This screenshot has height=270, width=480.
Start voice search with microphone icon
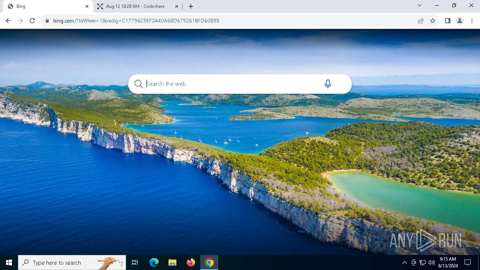point(328,84)
